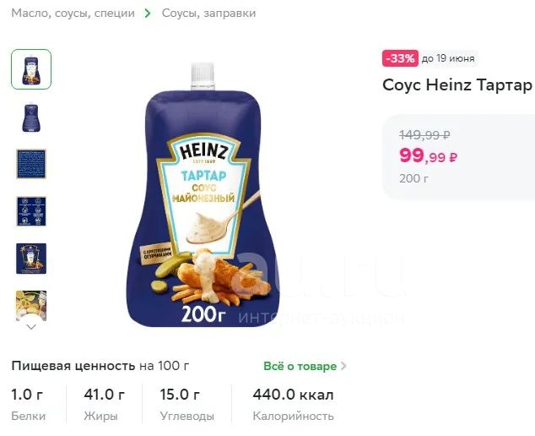Open the second thumbnail showing package back
This screenshot has height=436, width=535.
coord(31,117)
